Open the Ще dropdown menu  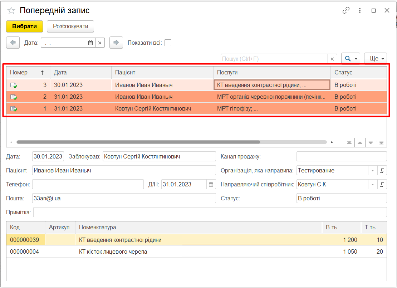coord(376,59)
